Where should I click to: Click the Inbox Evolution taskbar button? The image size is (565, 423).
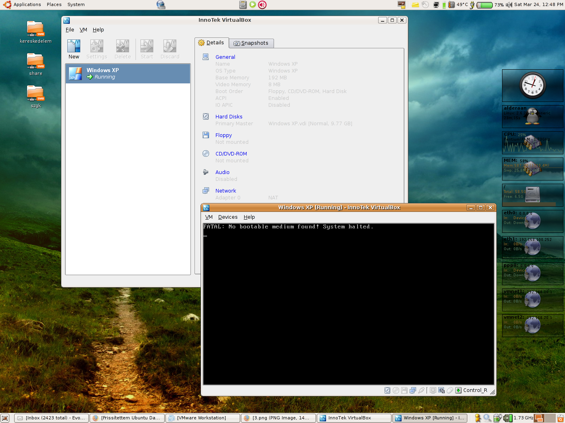pos(51,418)
